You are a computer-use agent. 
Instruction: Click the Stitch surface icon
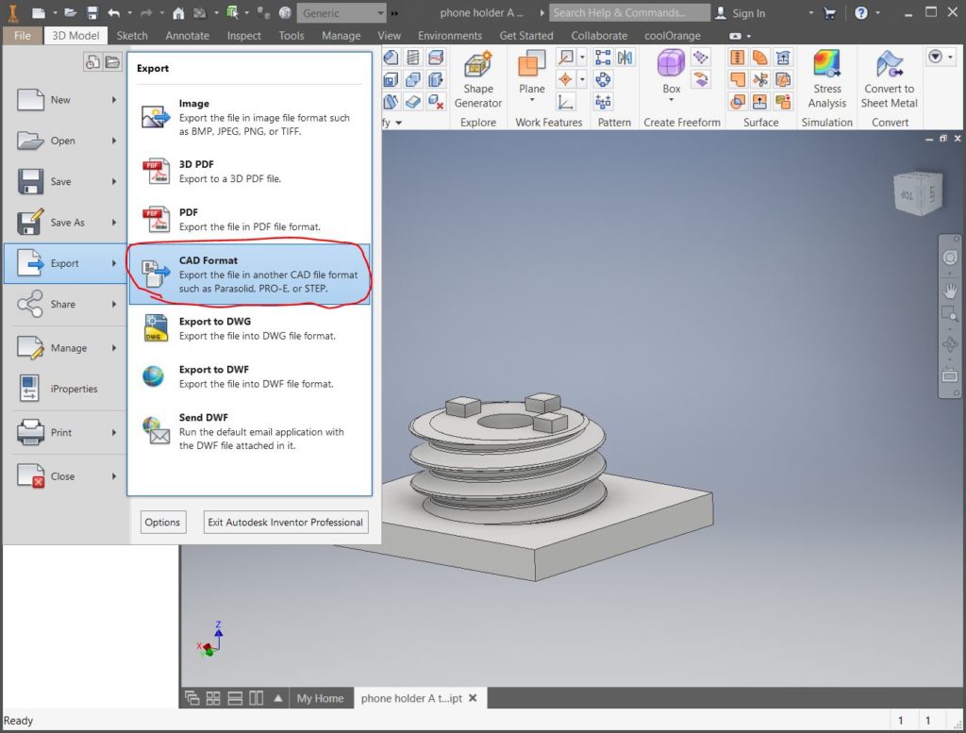(738, 58)
